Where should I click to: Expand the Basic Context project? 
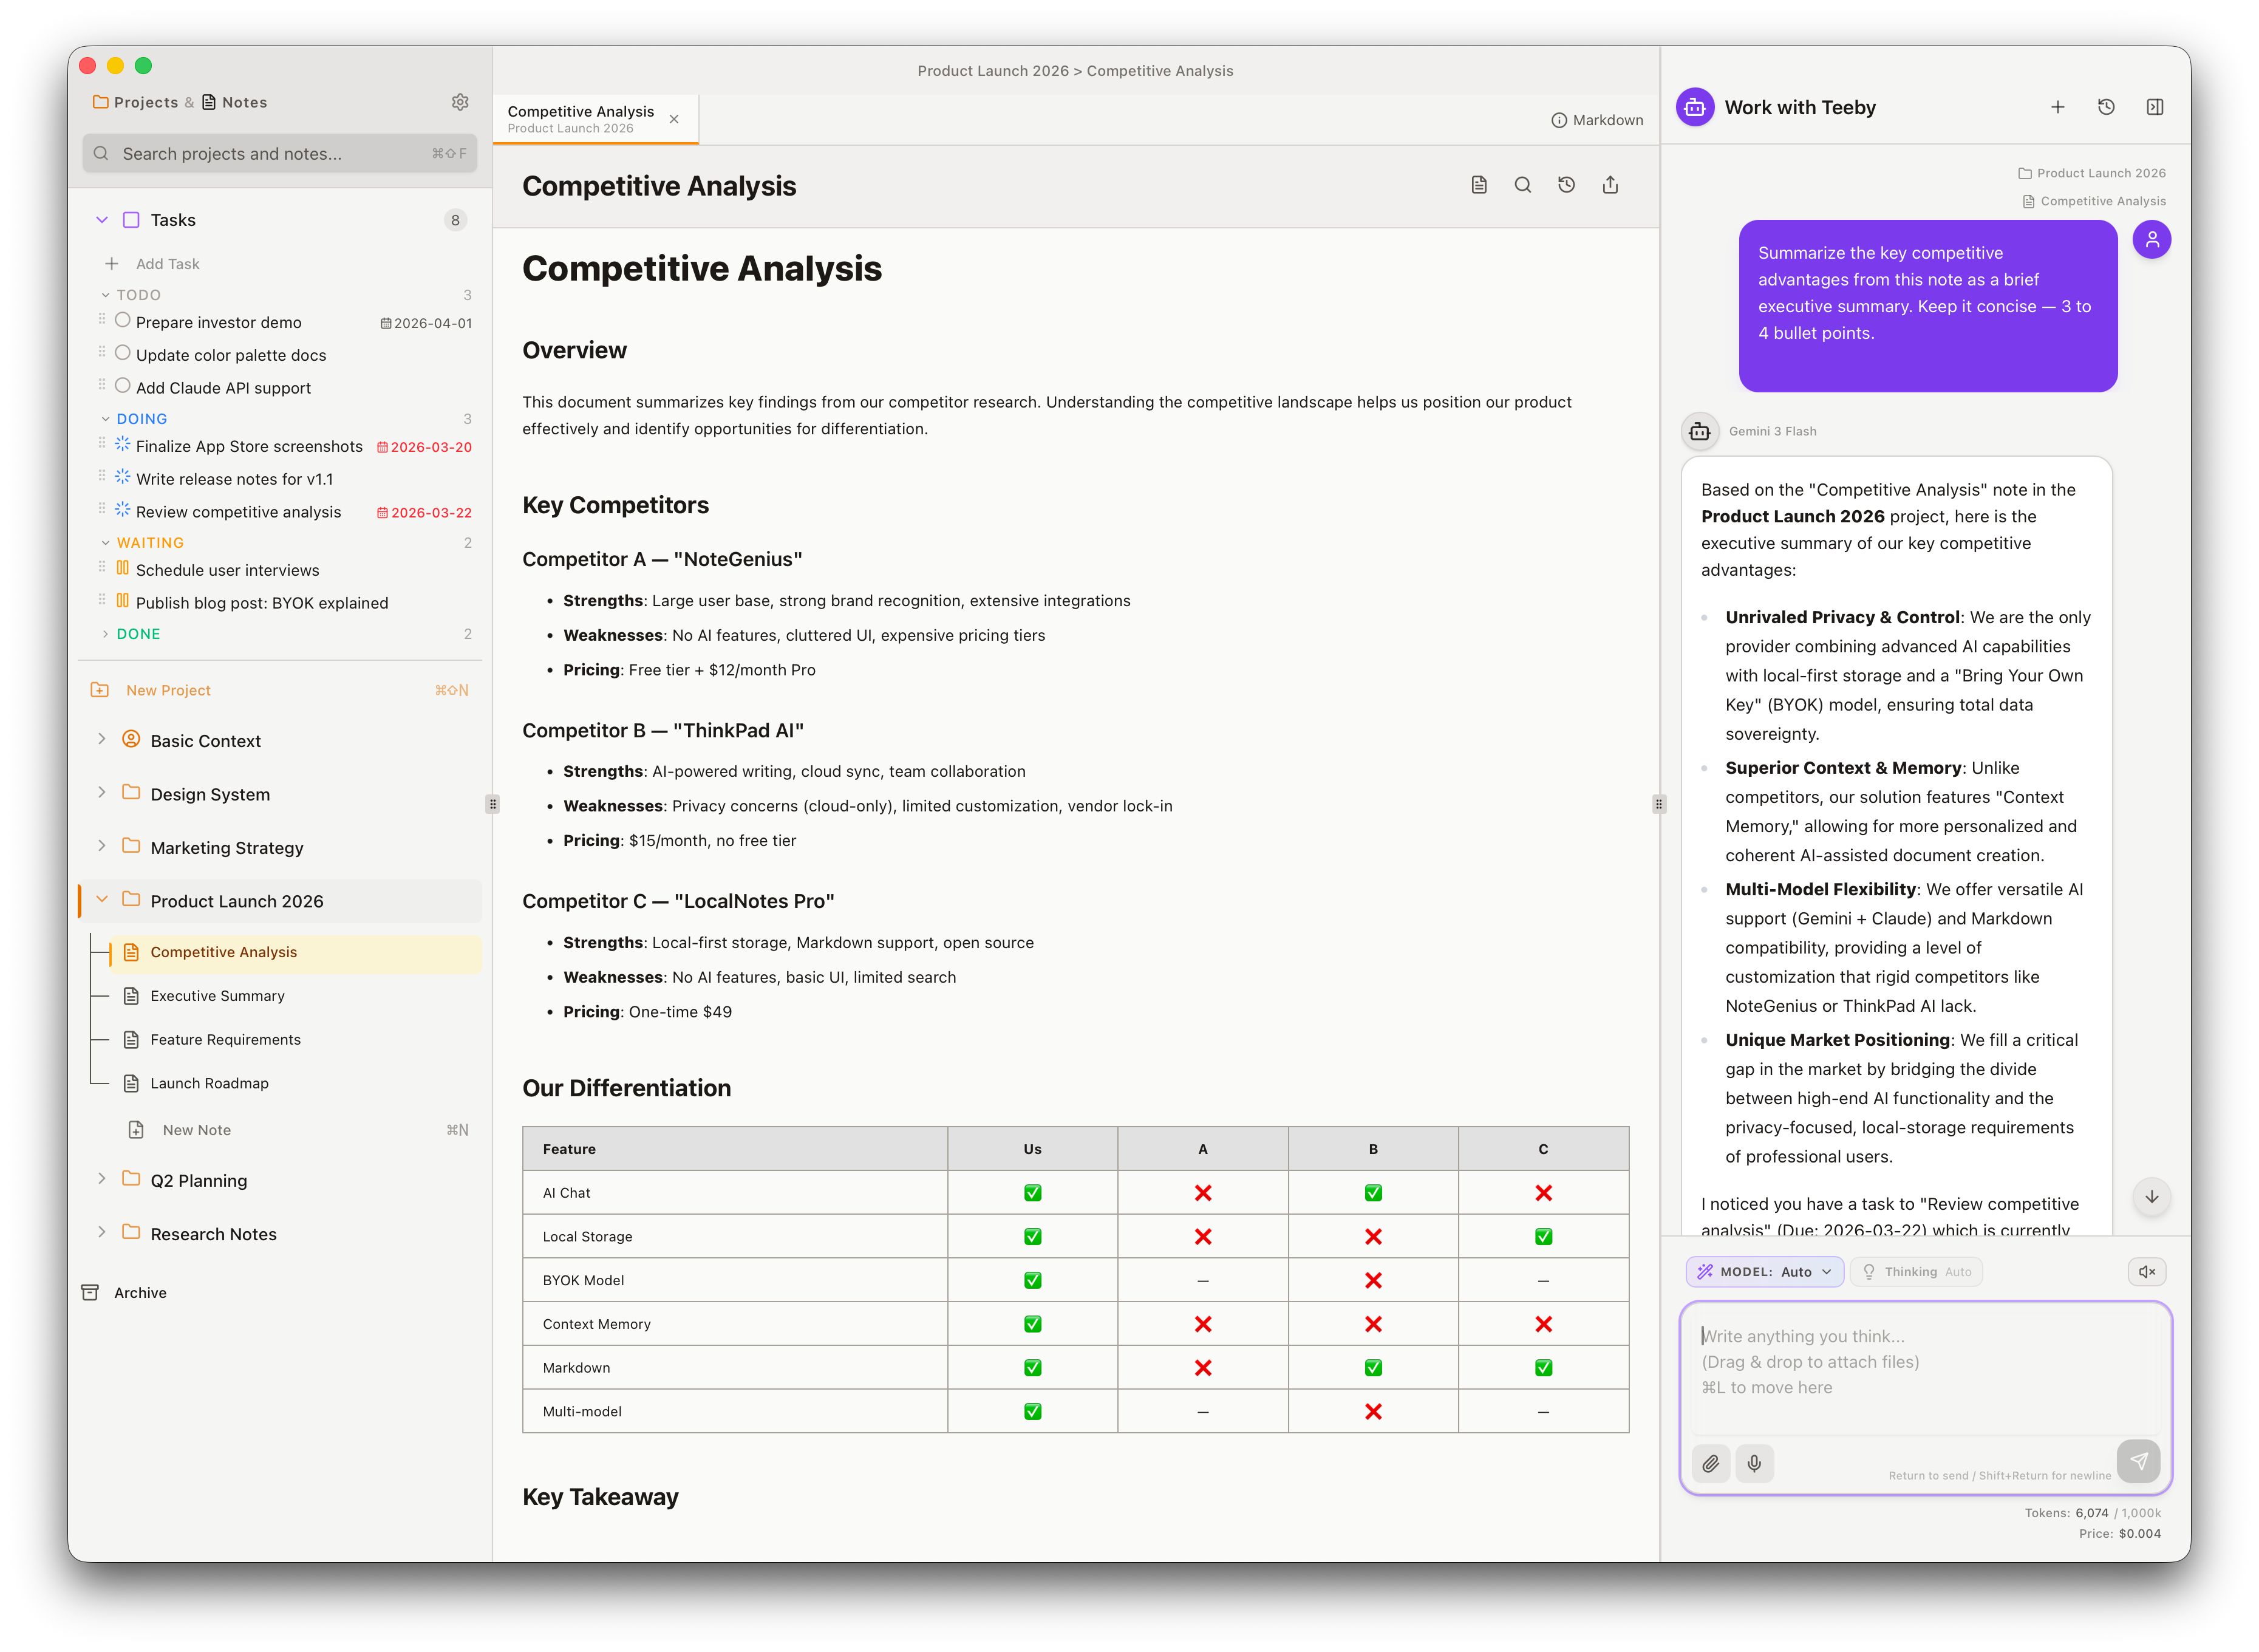[x=102, y=740]
